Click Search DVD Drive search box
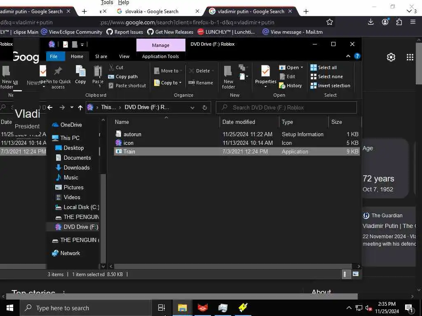This screenshot has width=422, height=316. pyautogui.click(x=286, y=107)
